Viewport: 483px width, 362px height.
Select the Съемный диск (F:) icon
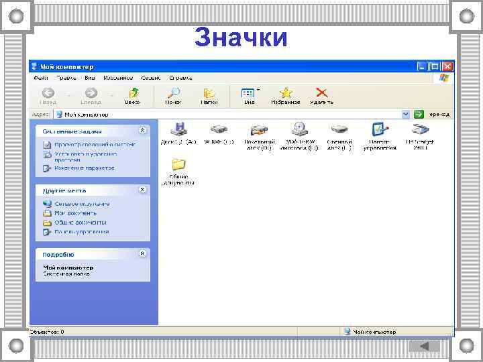339,136
